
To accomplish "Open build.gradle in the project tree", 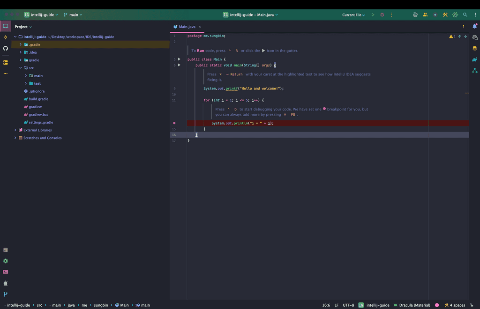I will [38, 99].
